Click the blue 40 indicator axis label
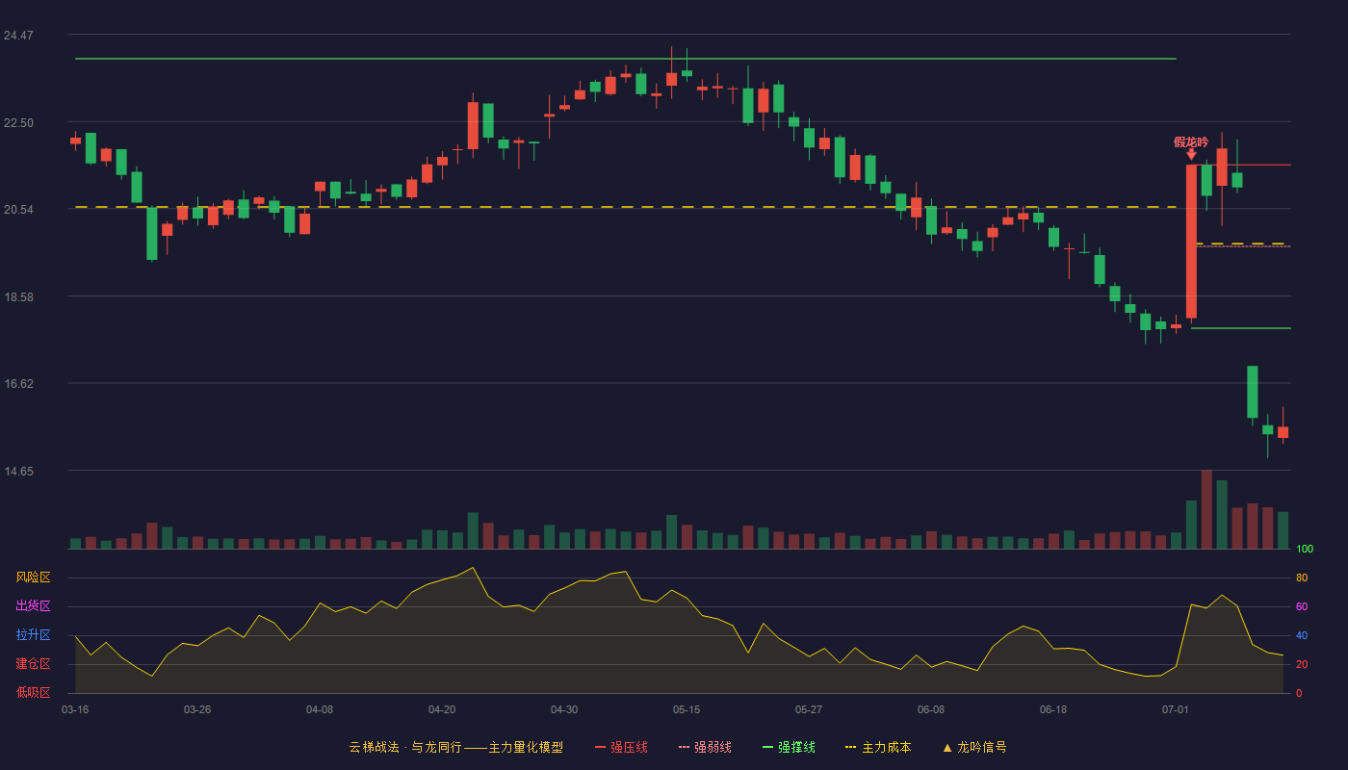The image size is (1348, 770). pyautogui.click(x=1302, y=636)
